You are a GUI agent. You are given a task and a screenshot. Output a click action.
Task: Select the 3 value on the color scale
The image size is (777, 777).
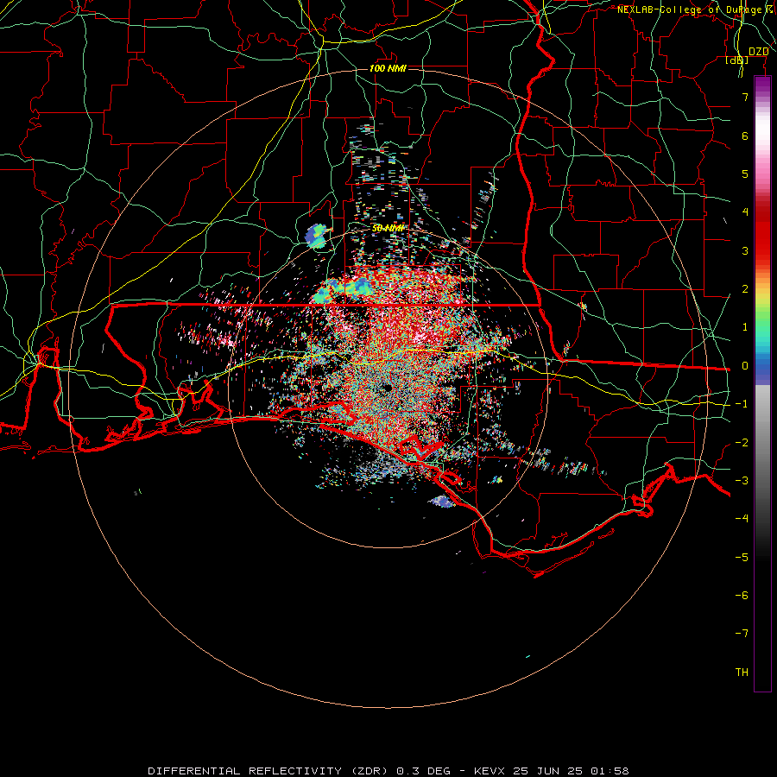point(745,251)
